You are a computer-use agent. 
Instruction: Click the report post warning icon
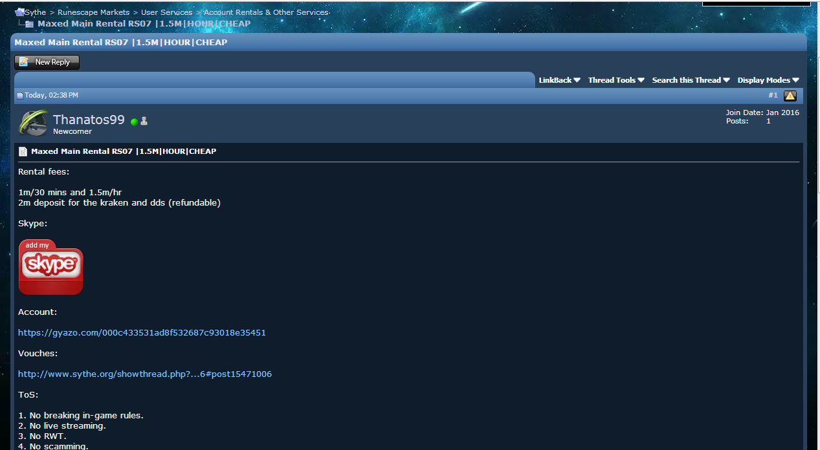click(790, 96)
